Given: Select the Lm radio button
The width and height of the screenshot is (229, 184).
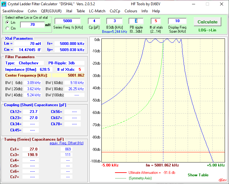Looking at the screenshot, I should 7,22.
